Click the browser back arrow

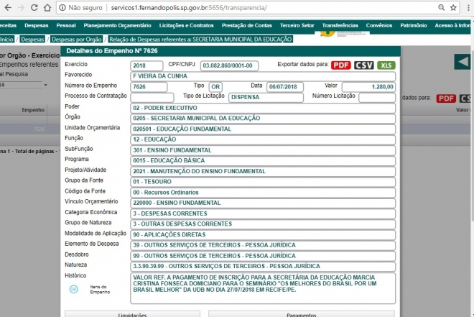[x=9, y=8]
